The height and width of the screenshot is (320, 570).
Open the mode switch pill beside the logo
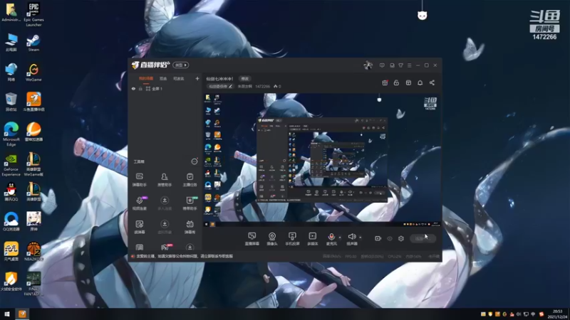pos(181,65)
